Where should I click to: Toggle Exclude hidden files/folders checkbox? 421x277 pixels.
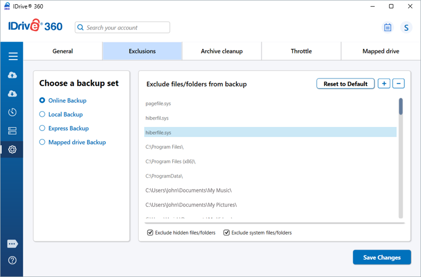tap(150, 233)
